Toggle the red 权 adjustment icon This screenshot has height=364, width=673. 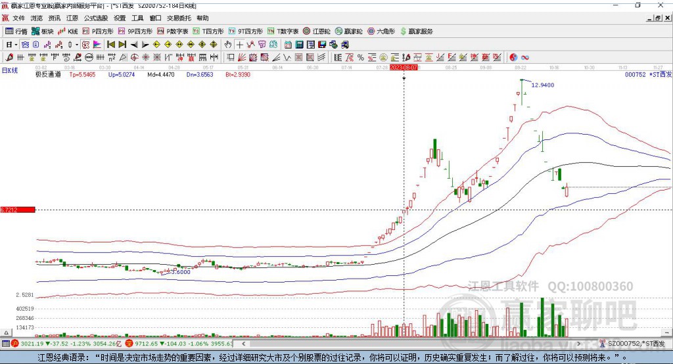85,45
